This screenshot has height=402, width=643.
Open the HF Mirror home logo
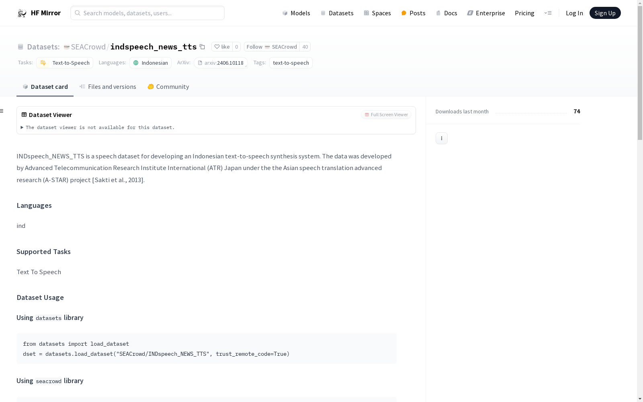tap(39, 13)
